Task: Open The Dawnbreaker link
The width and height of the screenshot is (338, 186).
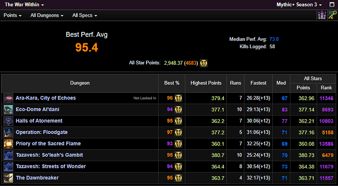Action: click(x=37, y=178)
